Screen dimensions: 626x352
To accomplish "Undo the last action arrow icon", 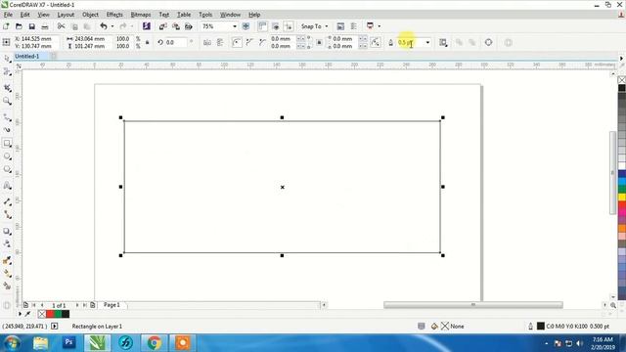I will coord(104,26).
